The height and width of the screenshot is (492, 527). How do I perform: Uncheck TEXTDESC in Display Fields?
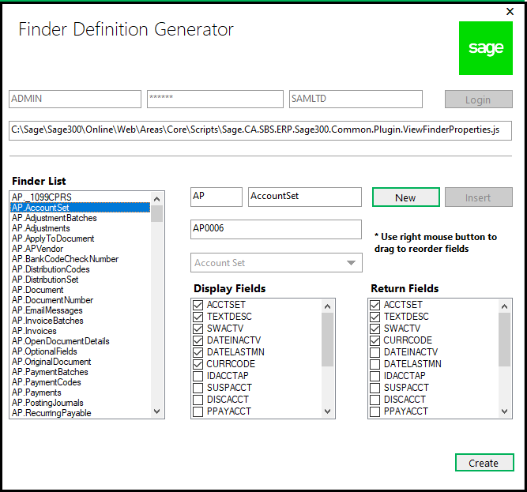click(x=198, y=317)
